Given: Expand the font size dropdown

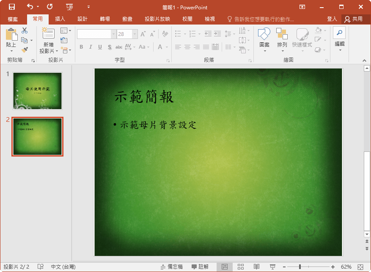Looking at the screenshot, I should click(135, 34).
